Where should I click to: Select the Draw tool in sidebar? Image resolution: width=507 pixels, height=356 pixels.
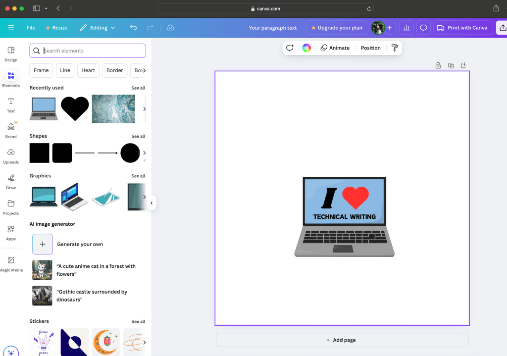pos(11,181)
